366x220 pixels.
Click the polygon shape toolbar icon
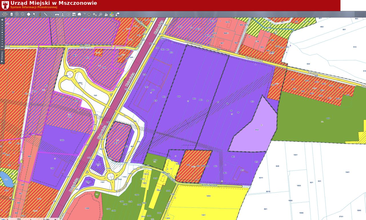tap(79, 14)
